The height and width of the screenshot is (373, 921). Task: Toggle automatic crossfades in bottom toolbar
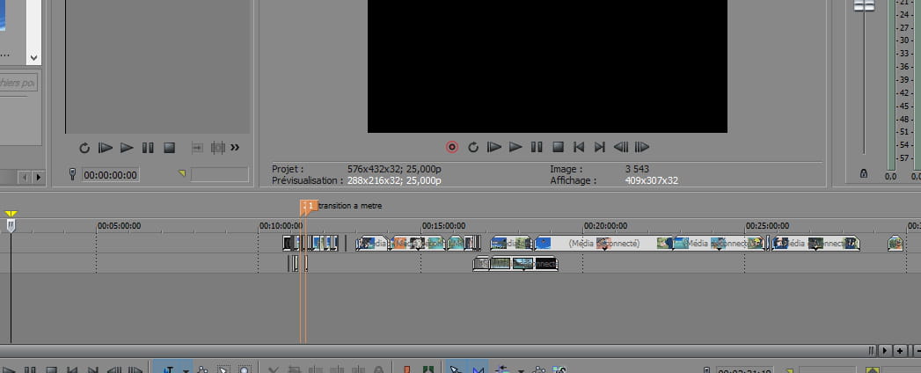(479, 369)
